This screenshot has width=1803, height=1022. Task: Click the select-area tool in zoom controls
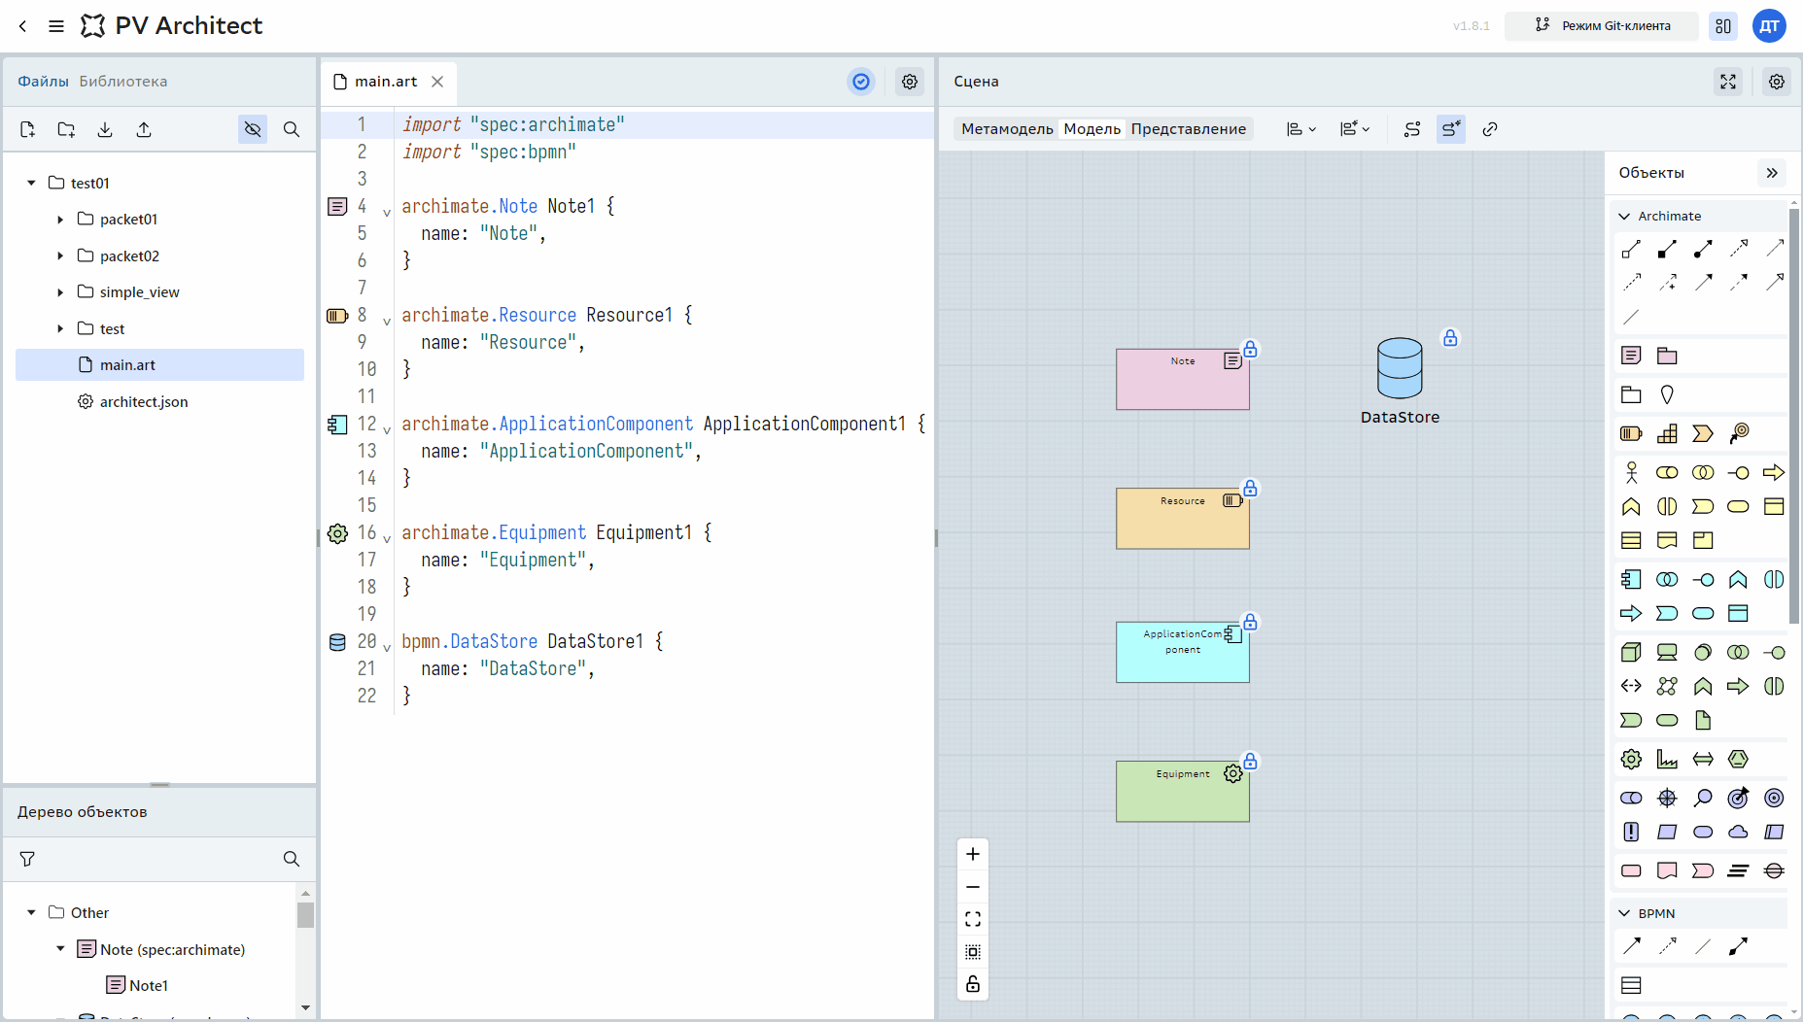click(x=973, y=952)
